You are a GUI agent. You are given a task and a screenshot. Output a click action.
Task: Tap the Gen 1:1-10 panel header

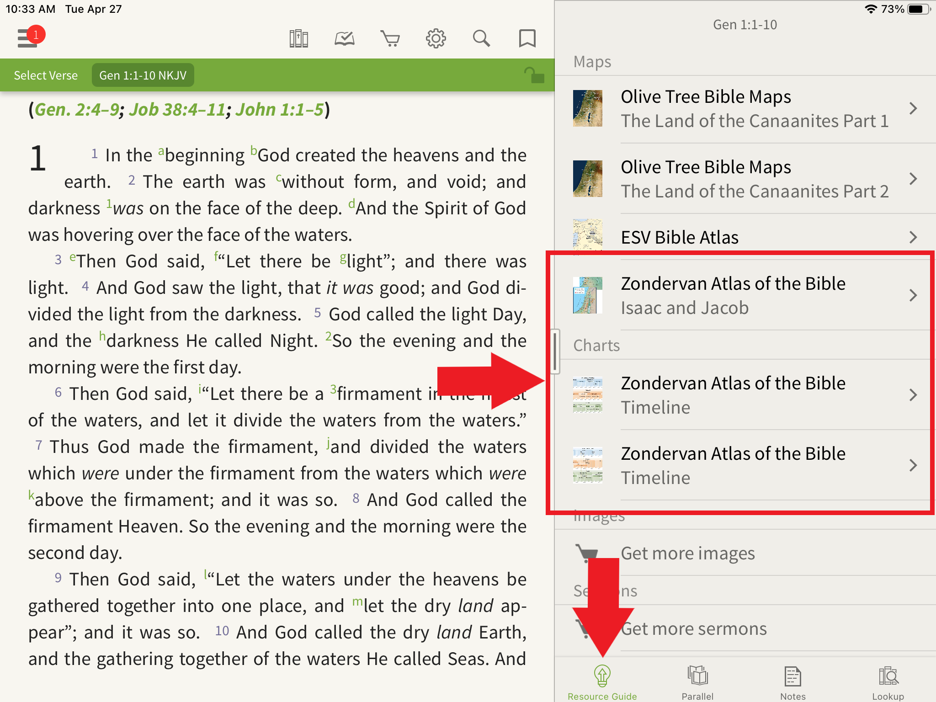tap(745, 25)
